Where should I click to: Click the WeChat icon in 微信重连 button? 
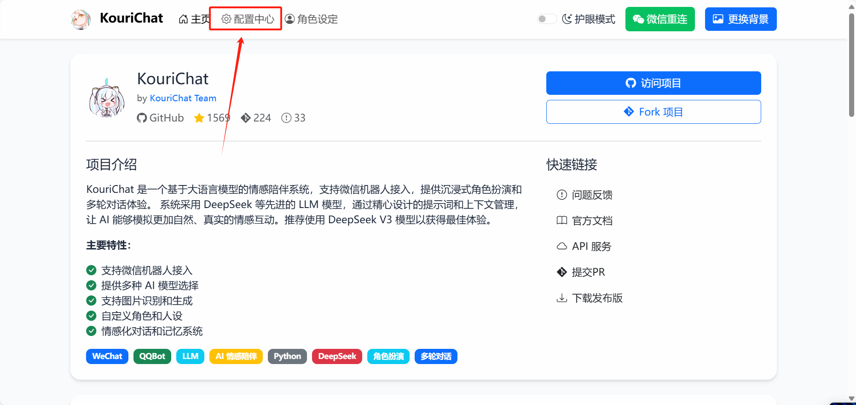coord(638,19)
